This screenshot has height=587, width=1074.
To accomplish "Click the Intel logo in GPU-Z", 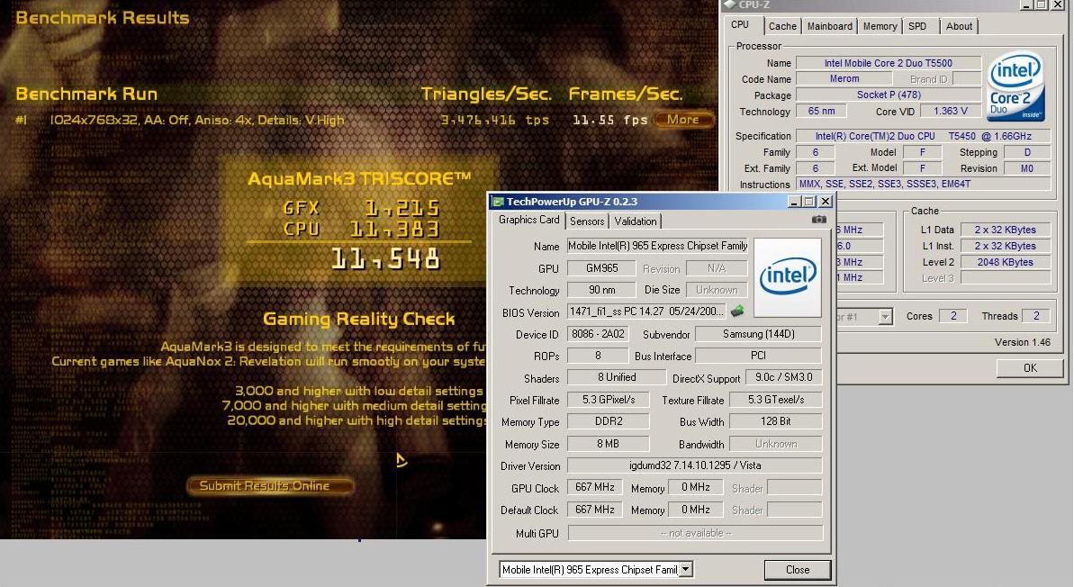I will click(788, 277).
